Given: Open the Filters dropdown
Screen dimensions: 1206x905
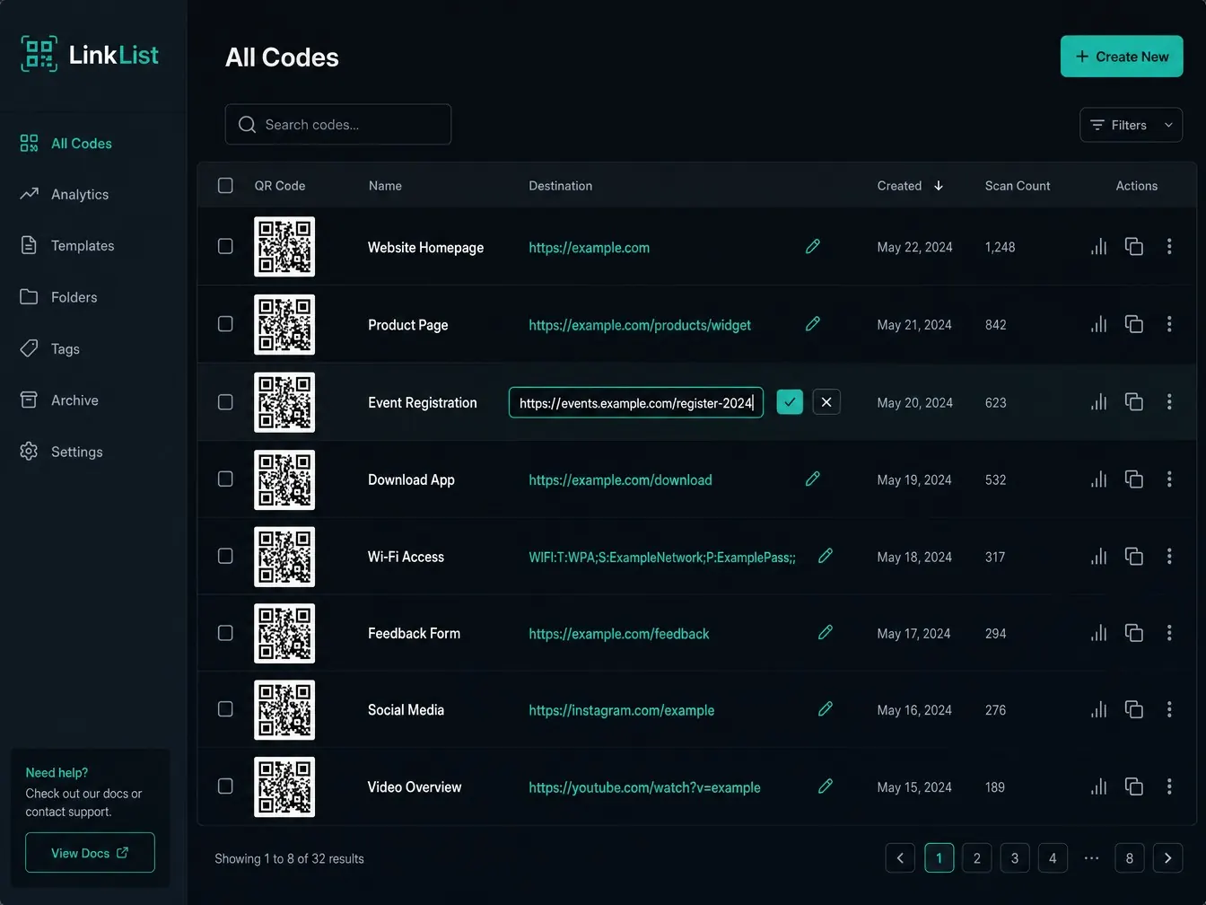Looking at the screenshot, I should coord(1131,125).
